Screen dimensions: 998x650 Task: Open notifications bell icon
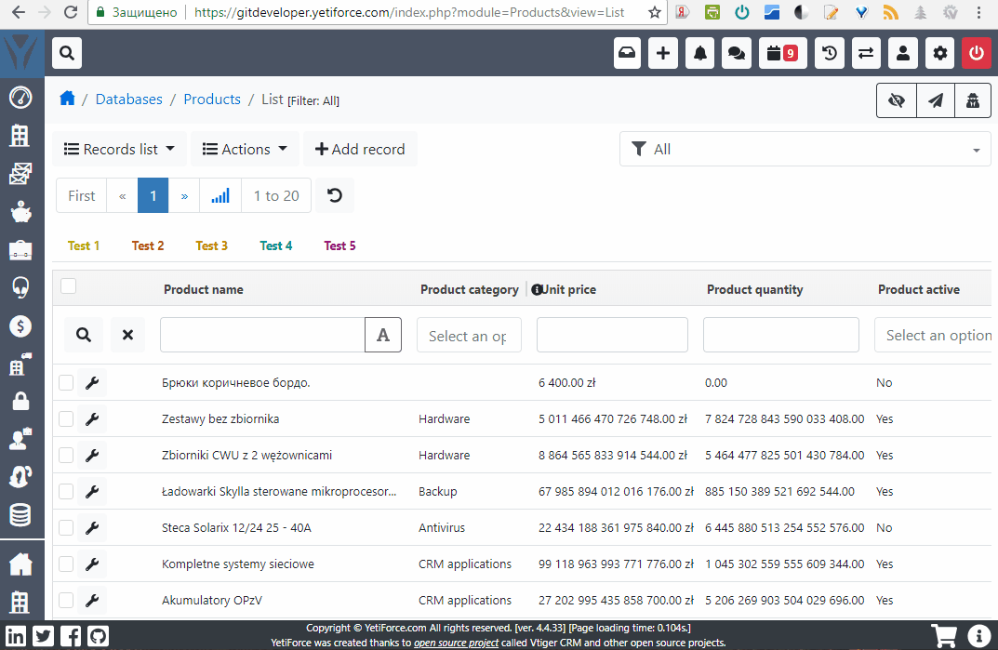click(x=699, y=53)
